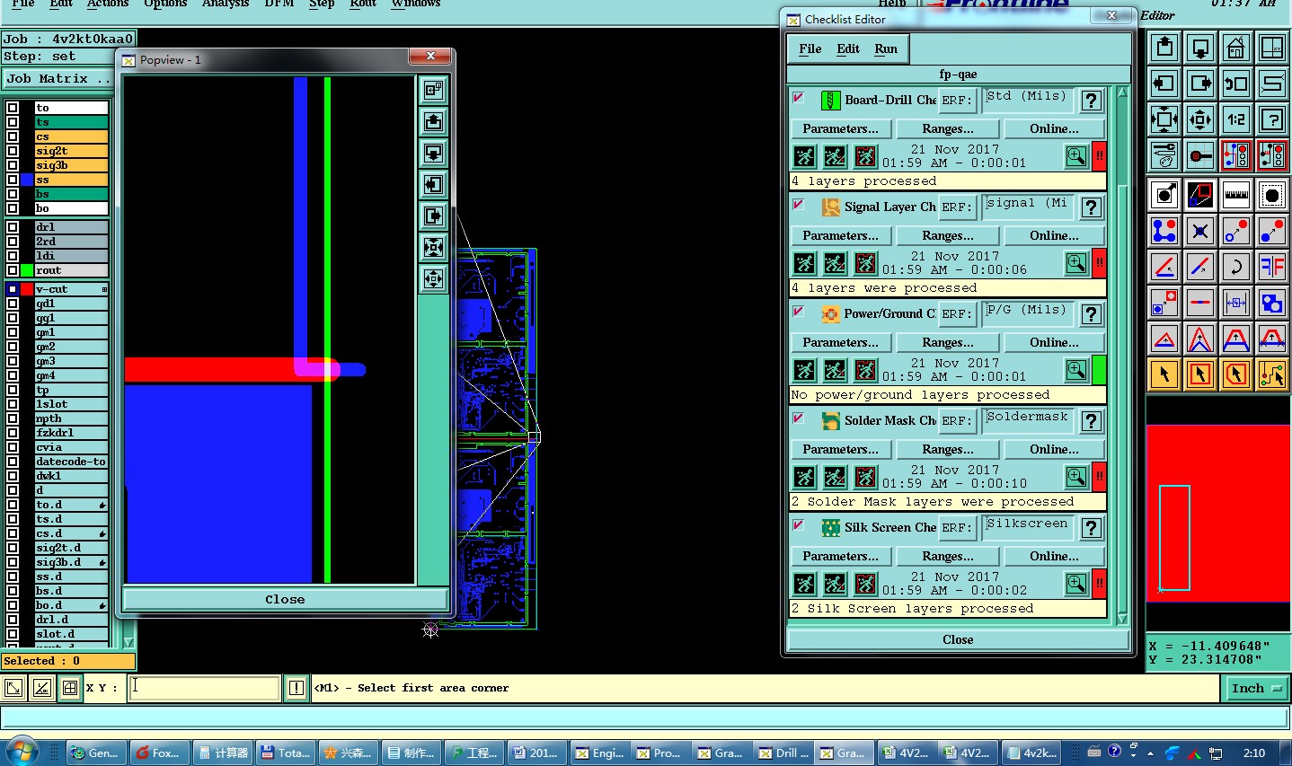Image resolution: width=1292 pixels, height=766 pixels.
Task: Uncheck the Silk Screen Check checkbox
Action: (x=798, y=524)
